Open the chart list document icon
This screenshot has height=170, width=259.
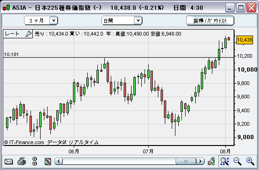[x=48, y=161]
